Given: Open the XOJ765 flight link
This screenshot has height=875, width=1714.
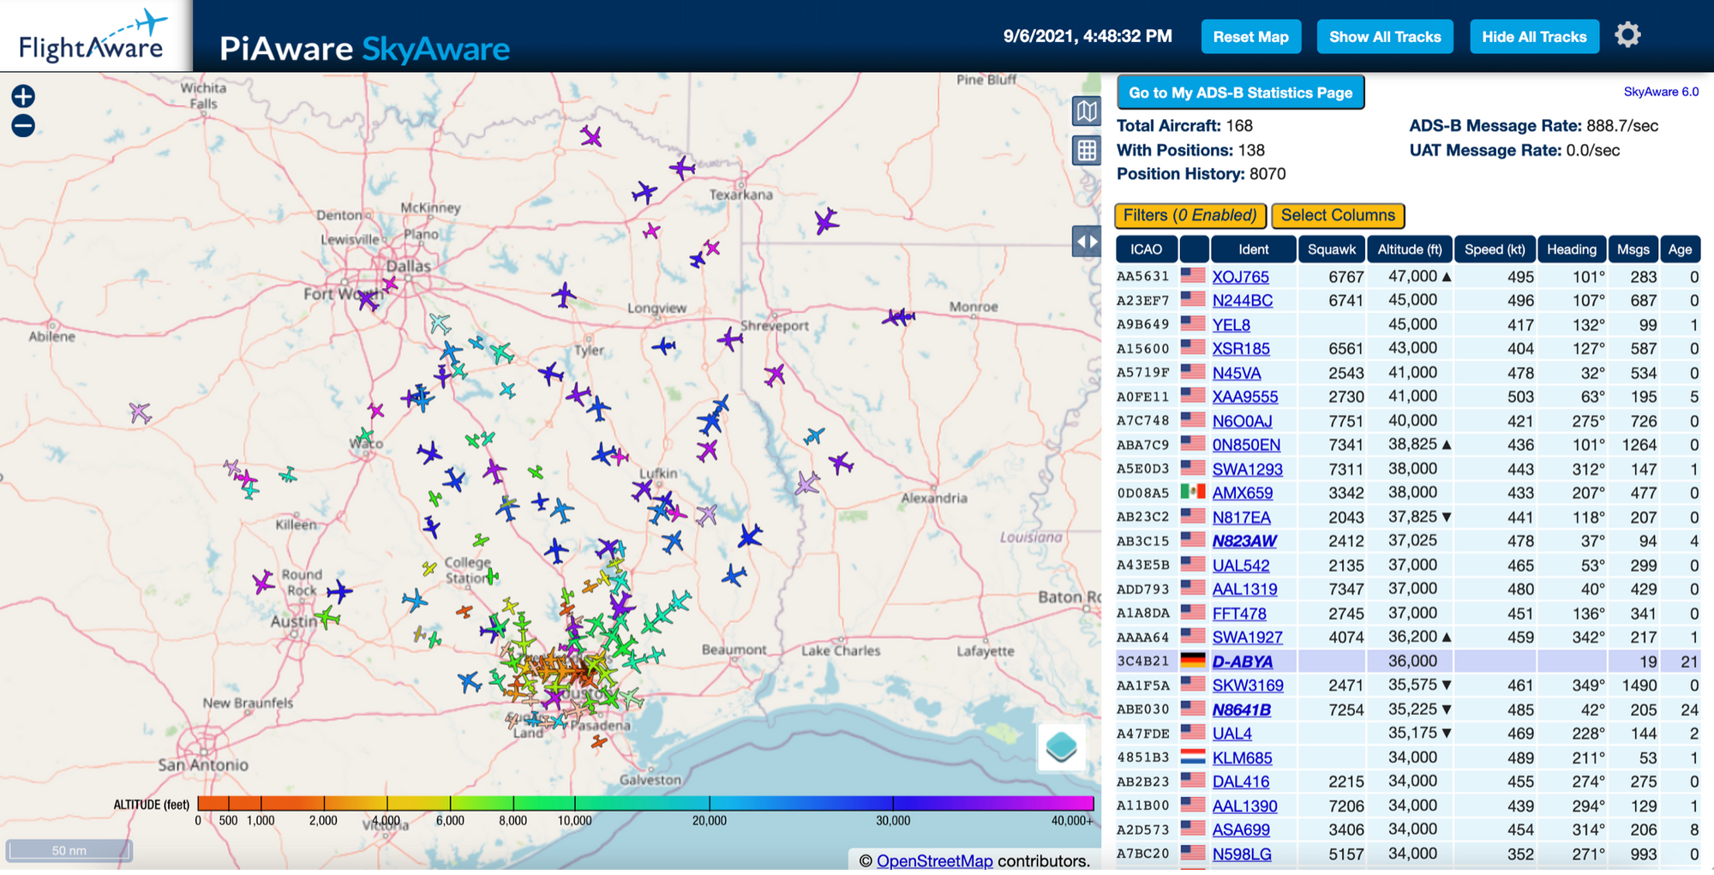Looking at the screenshot, I should (1240, 277).
